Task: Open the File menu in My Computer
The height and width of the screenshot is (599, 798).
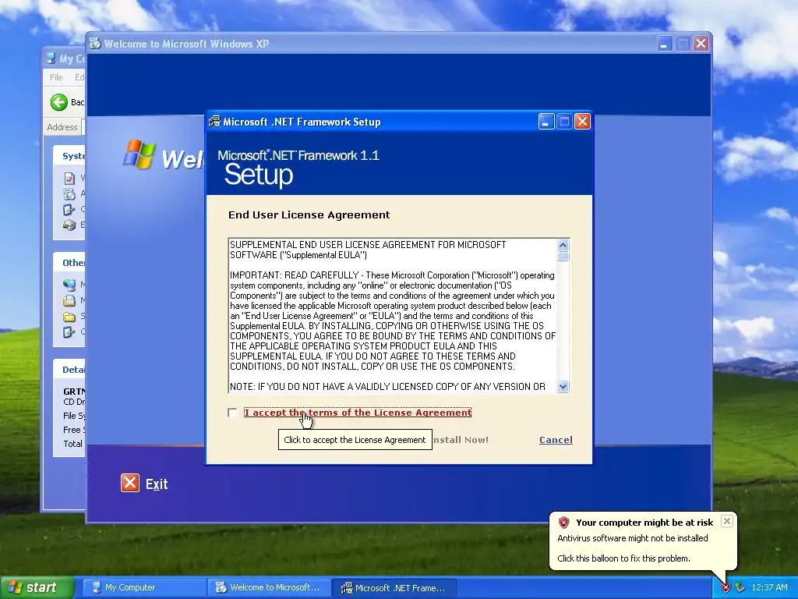Action: [x=56, y=77]
